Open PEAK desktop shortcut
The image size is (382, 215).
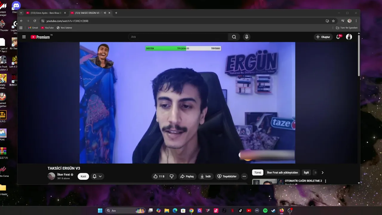[3, 134]
